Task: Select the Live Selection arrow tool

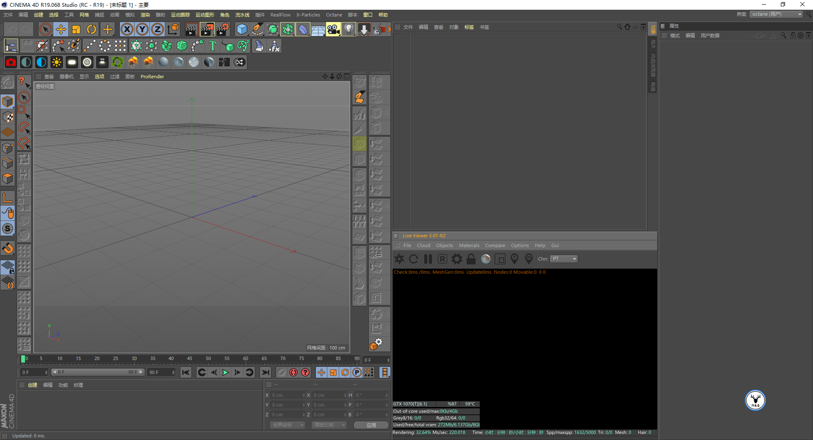Action: [45, 29]
